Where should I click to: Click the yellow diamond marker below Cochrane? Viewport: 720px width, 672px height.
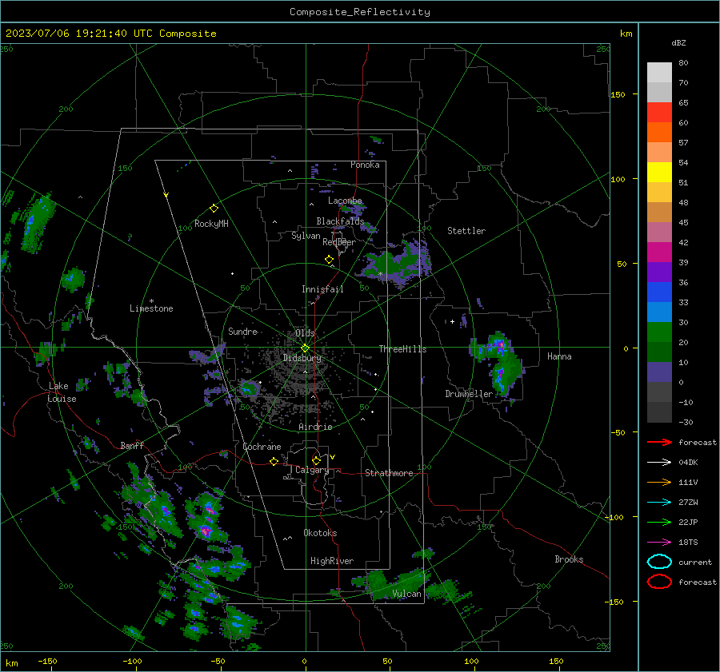[274, 461]
